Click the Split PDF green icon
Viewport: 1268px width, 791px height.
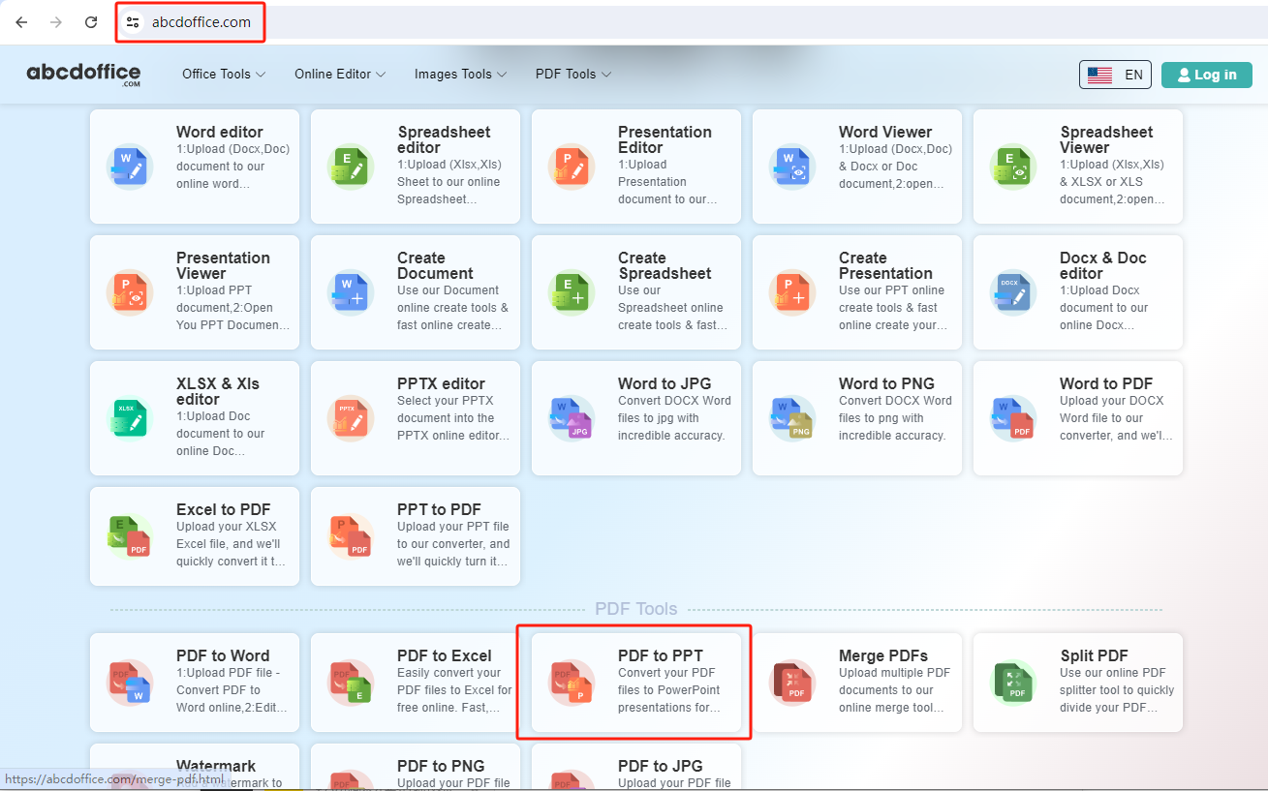coord(1013,683)
